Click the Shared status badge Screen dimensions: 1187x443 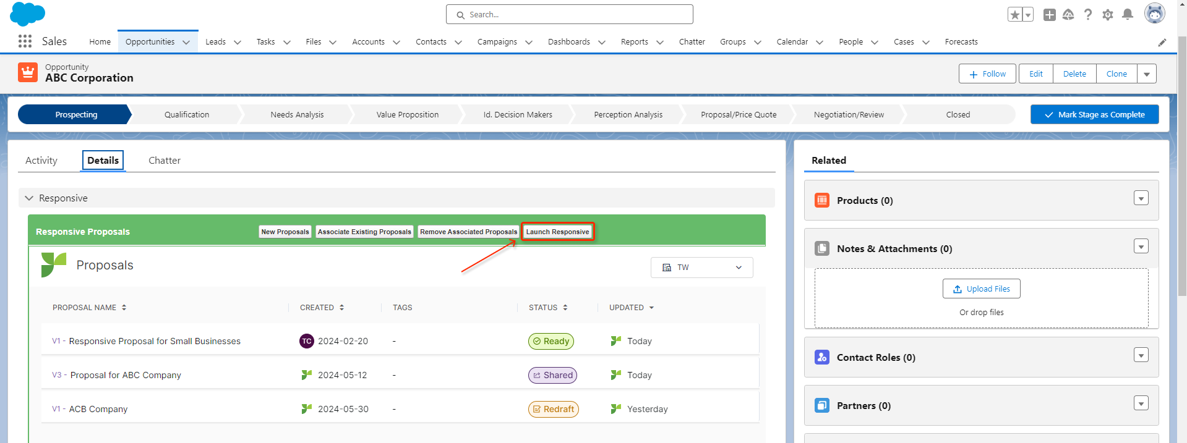point(552,375)
